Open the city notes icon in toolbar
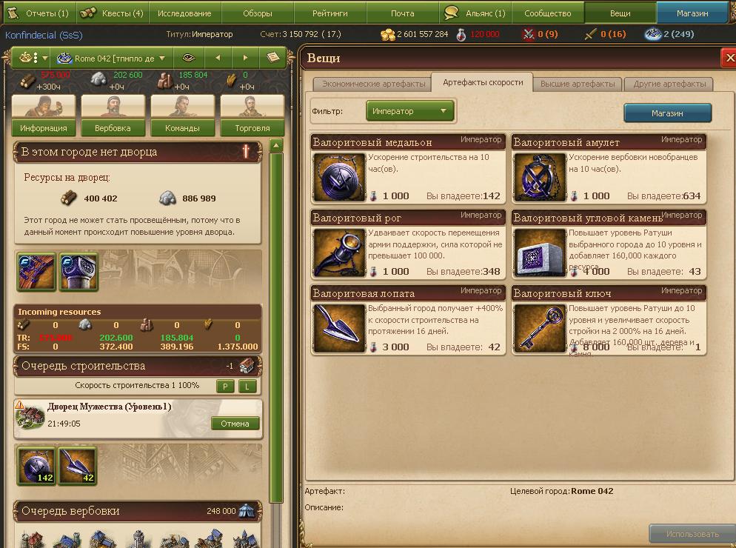The height and width of the screenshot is (548, 736). click(273, 59)
